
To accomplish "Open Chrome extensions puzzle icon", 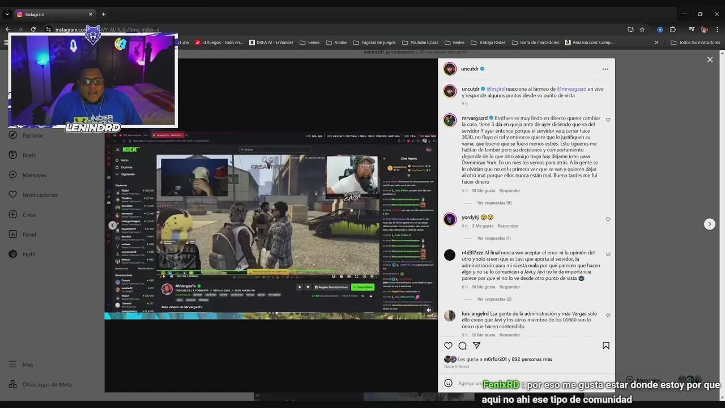I will click(673, 29).
